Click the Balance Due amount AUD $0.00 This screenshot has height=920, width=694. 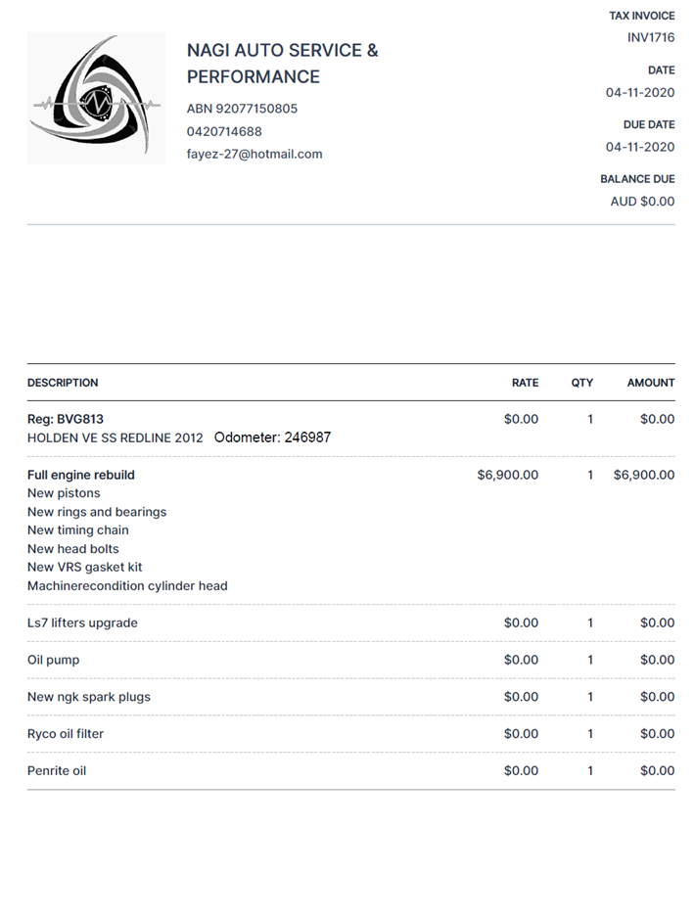[642, 202]
